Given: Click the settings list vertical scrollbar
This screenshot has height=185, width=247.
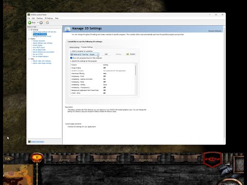Looking at the screenshot, I should [x=136, y=70].
